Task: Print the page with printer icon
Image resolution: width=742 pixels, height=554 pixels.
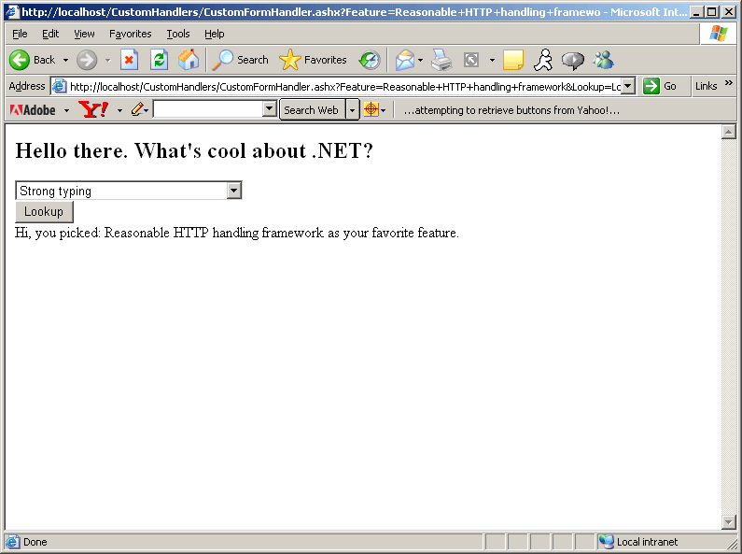Action: click(x=441, y=60)
